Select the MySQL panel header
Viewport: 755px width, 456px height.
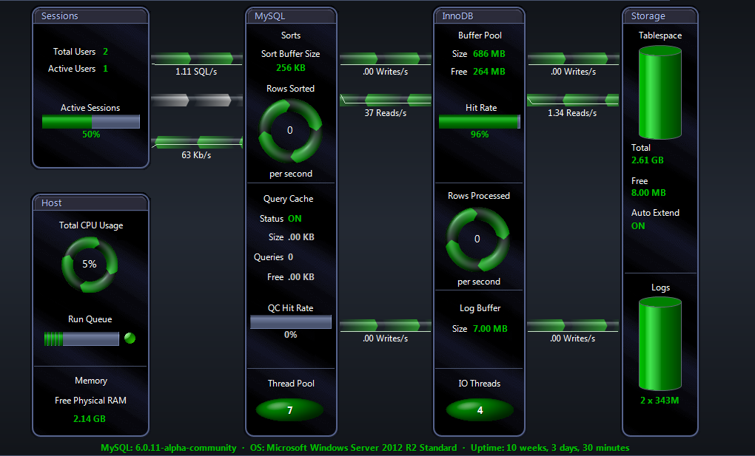(291, 16)
